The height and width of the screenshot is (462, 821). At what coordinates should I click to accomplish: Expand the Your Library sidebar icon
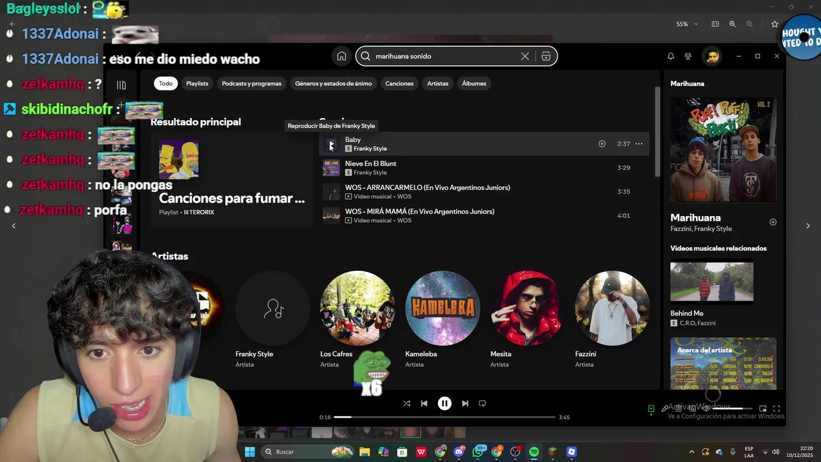pos(121,85)
